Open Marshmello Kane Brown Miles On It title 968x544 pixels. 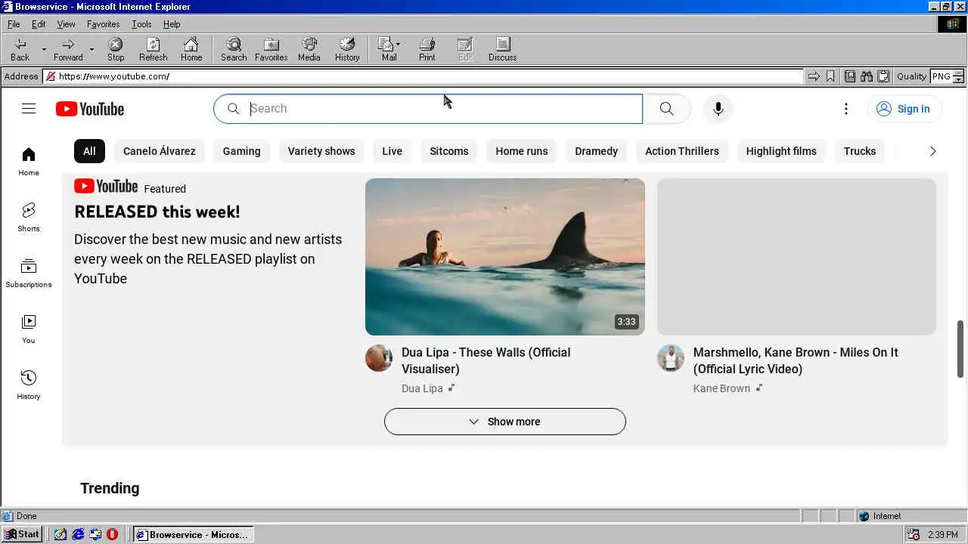point(796,360)
